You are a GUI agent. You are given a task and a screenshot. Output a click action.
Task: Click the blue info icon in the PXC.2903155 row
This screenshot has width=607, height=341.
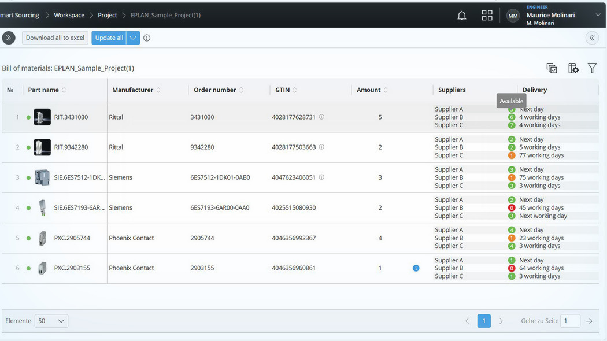pyautogui.click(x=416, y=268)
